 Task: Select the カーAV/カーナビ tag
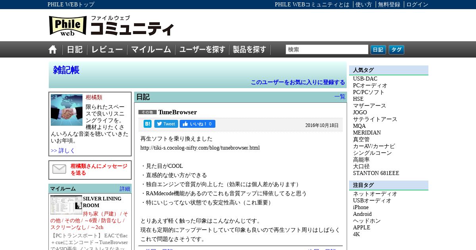tap(374, 146)
